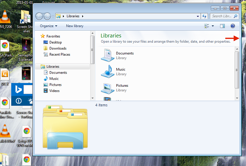
Task: Go back with the Back arrow button
Action: [39, 16]
